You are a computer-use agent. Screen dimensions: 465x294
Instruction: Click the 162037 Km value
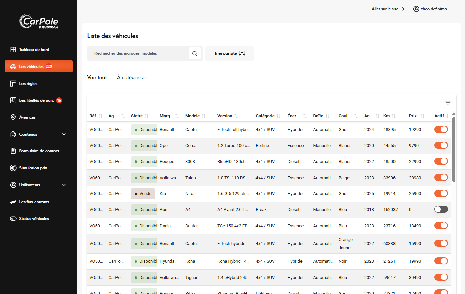(390, 210)
